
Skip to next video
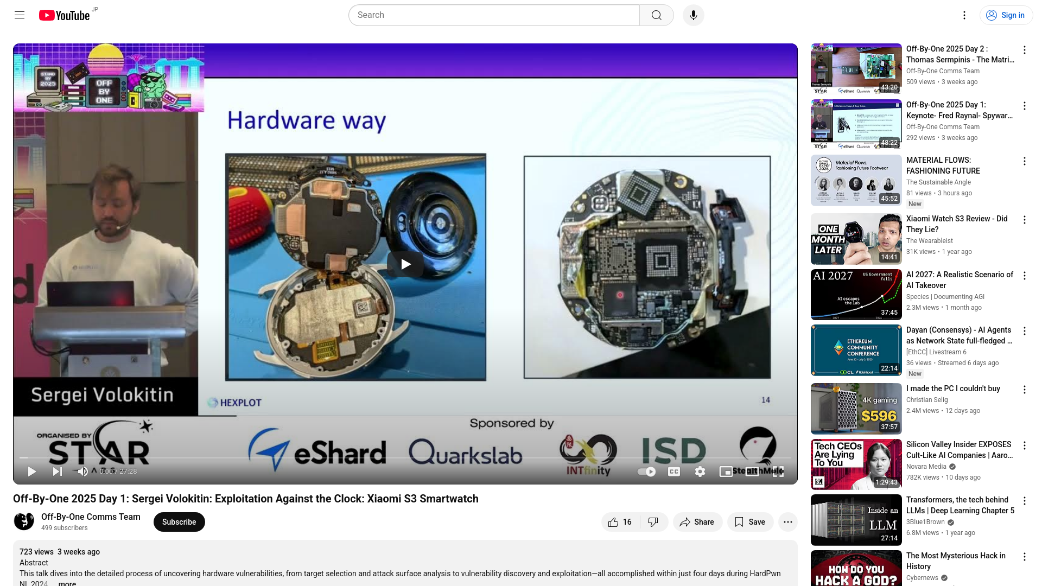coord(58,472)
